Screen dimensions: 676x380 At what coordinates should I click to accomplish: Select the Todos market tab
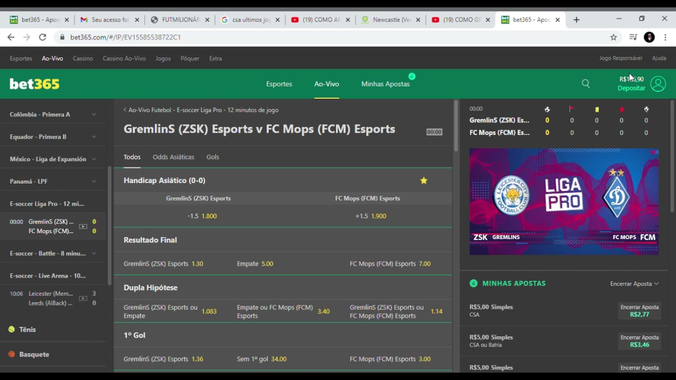tap(132, 157)
